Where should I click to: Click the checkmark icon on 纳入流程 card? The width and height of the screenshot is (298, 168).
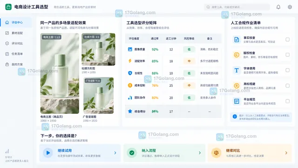(132, 153)
